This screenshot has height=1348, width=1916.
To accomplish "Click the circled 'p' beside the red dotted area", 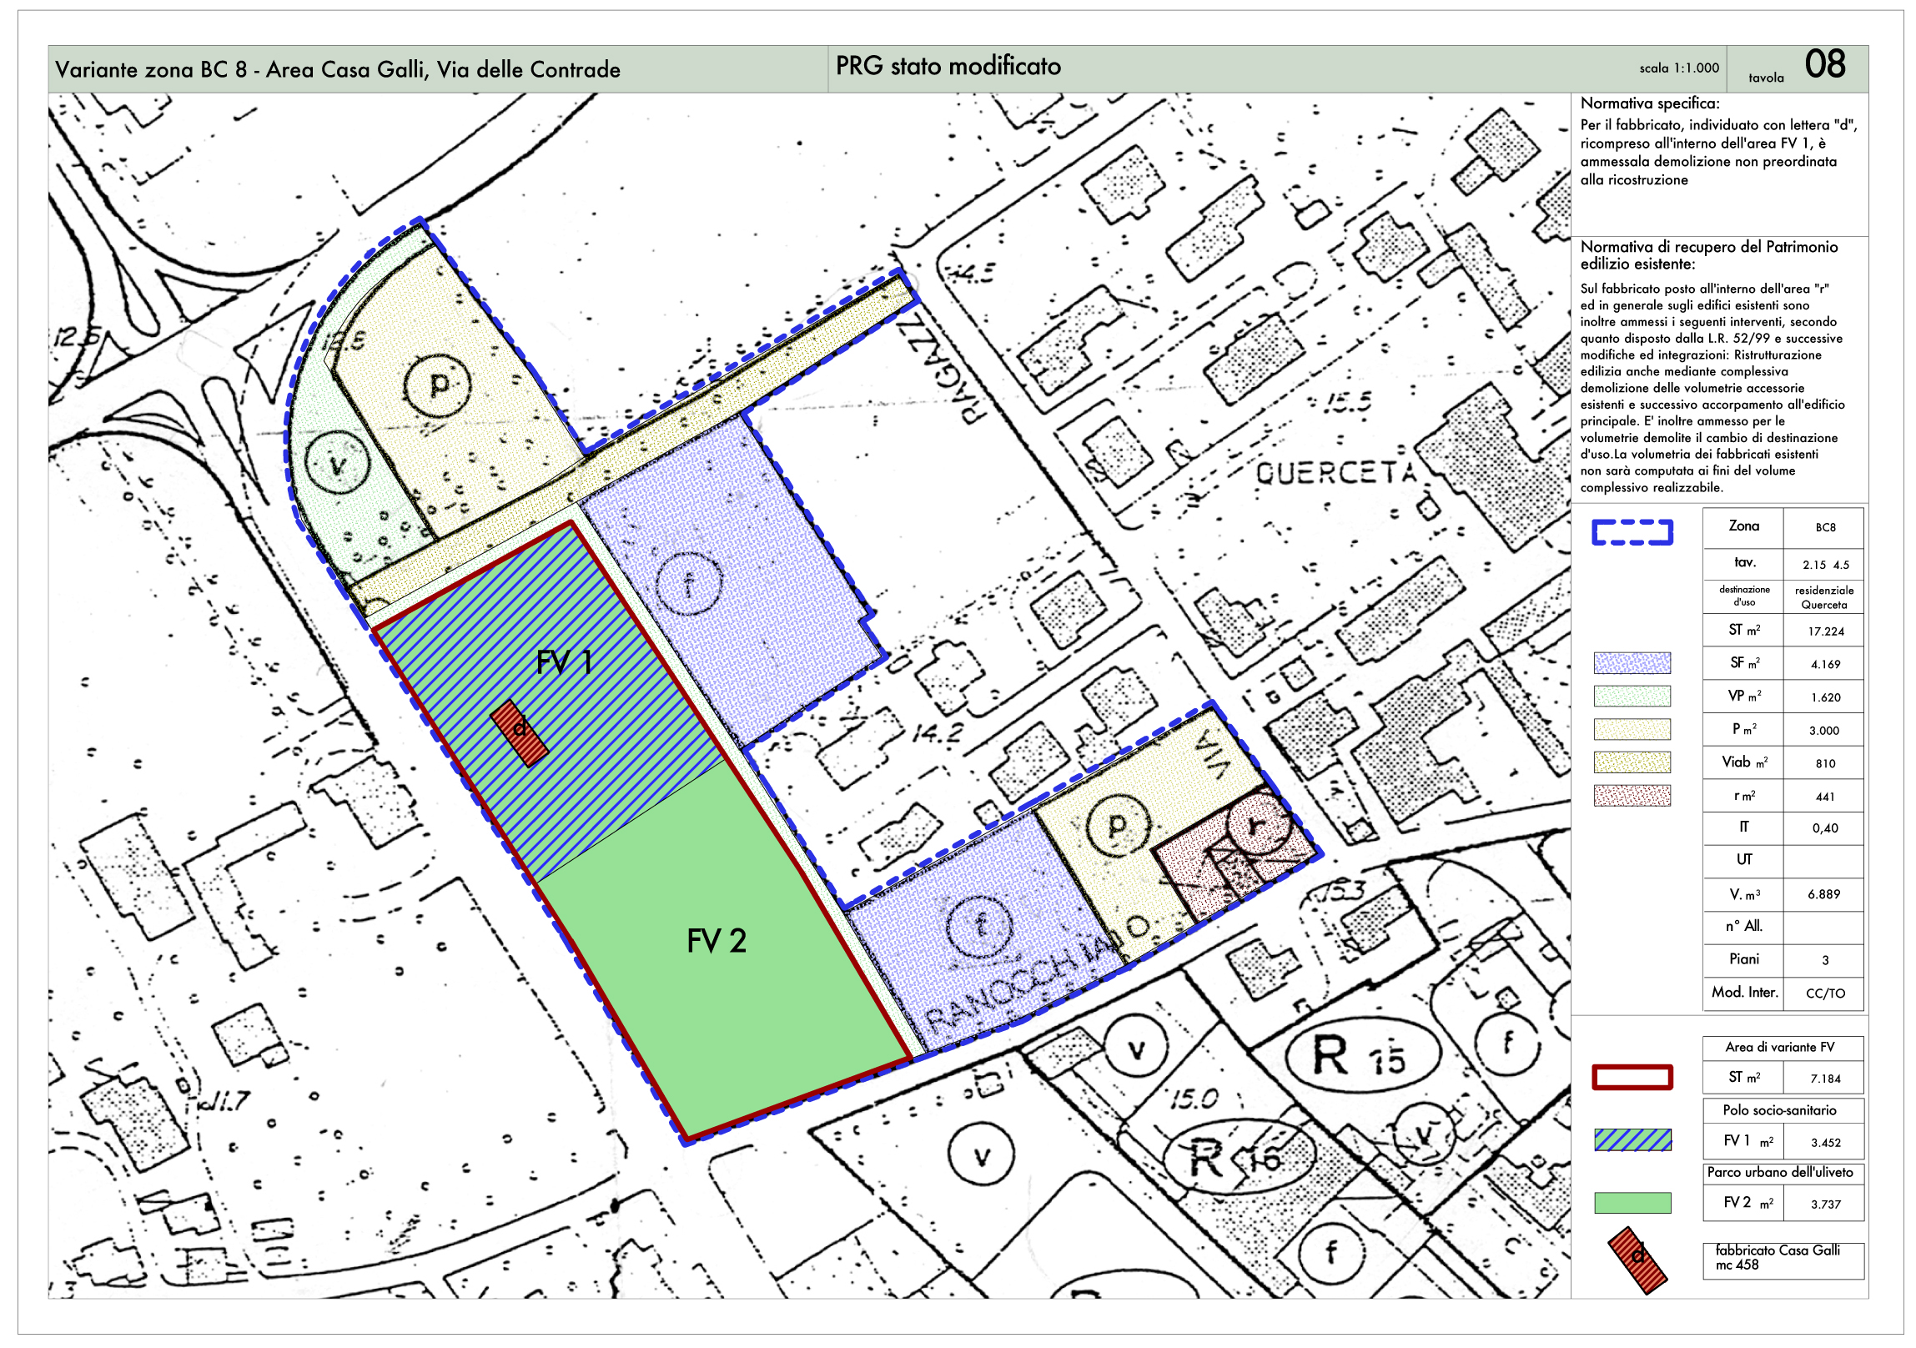I will point(1117,825).
